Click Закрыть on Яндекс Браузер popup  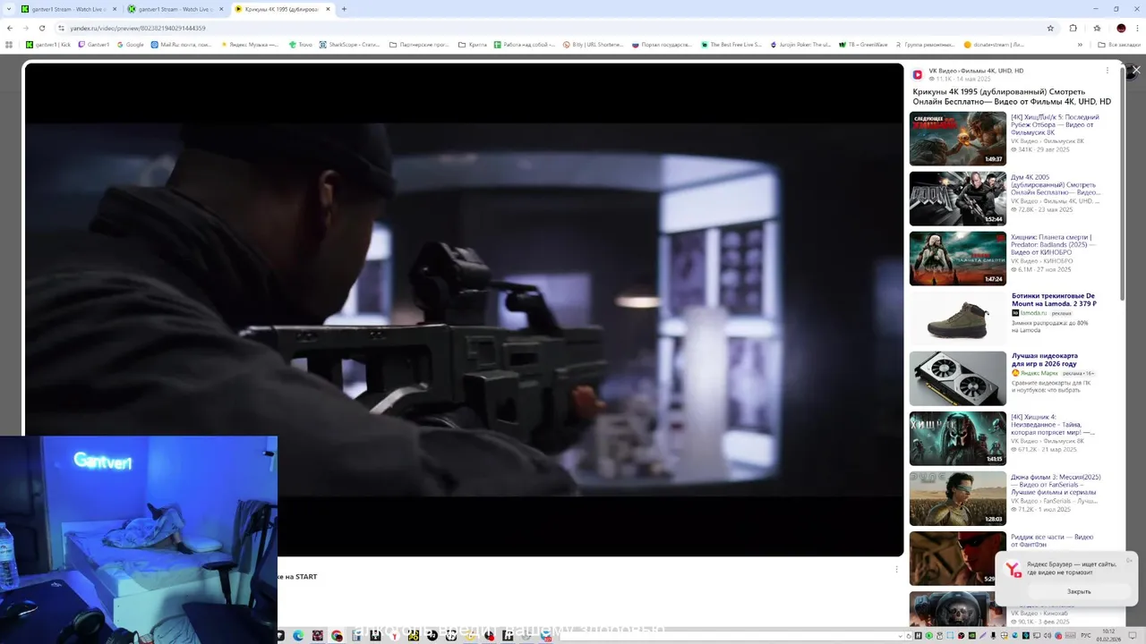pos(1079,591)
